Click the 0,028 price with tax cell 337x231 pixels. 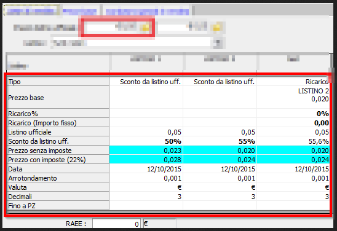(146, 160)
